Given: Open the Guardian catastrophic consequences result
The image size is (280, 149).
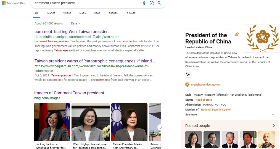Looking at the screenshot, I should click(95, 61).
